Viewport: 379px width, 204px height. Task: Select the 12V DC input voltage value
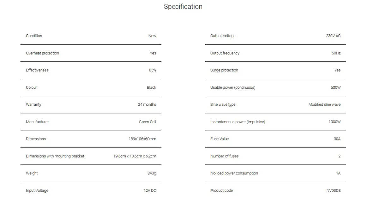click(150, 190)
